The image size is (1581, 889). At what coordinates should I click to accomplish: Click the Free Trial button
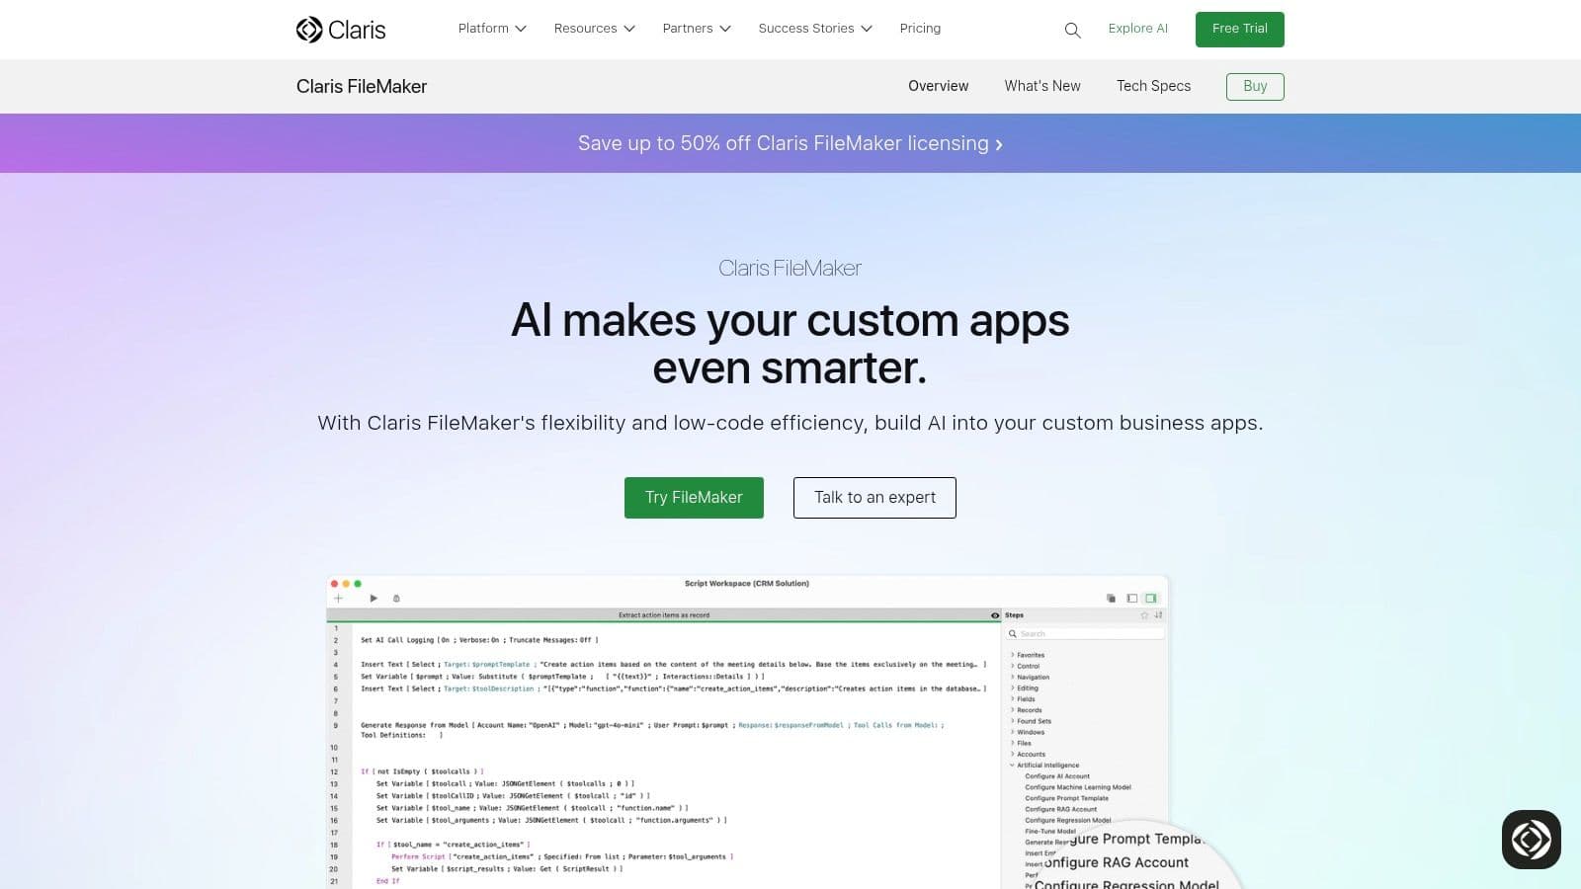point(1239,29)
